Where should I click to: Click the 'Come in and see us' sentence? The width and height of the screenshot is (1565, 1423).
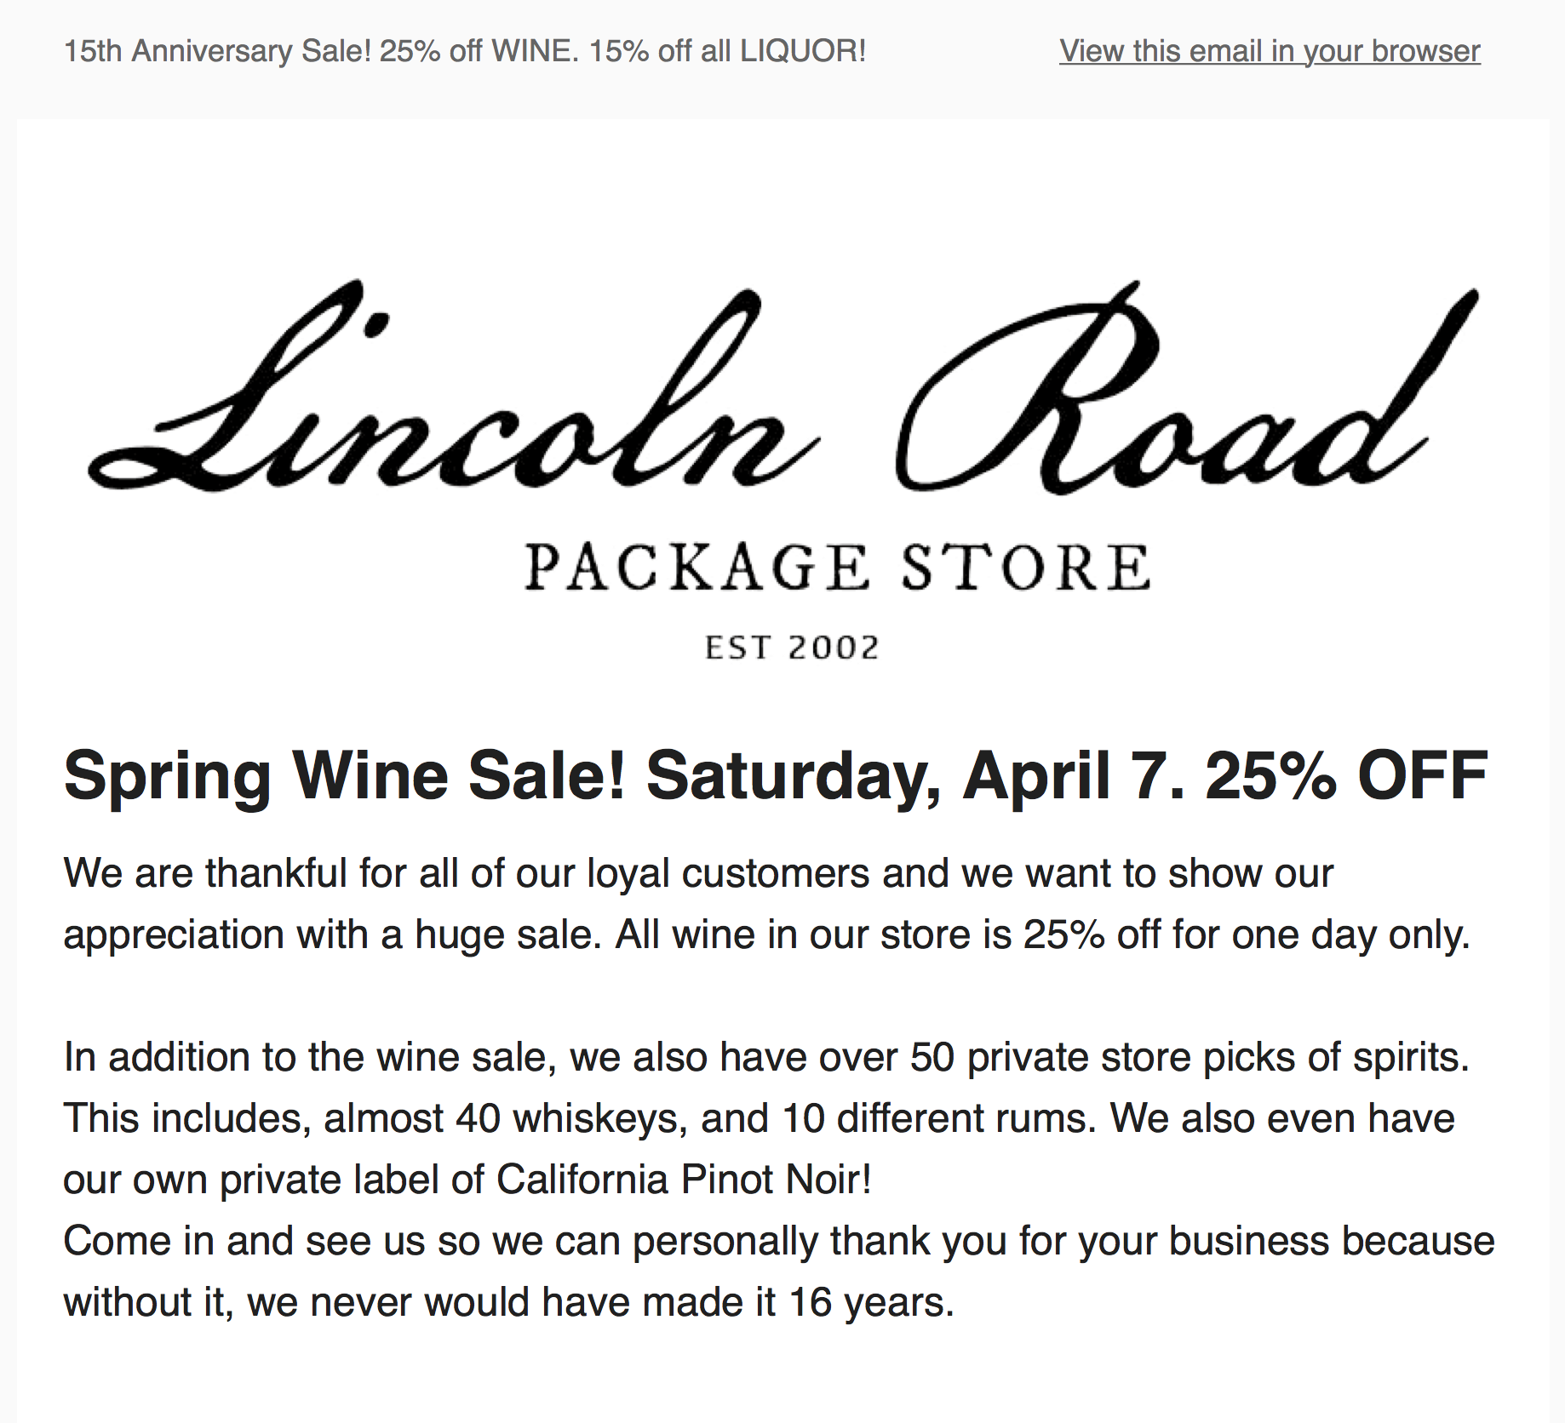tap(779, 1272)
